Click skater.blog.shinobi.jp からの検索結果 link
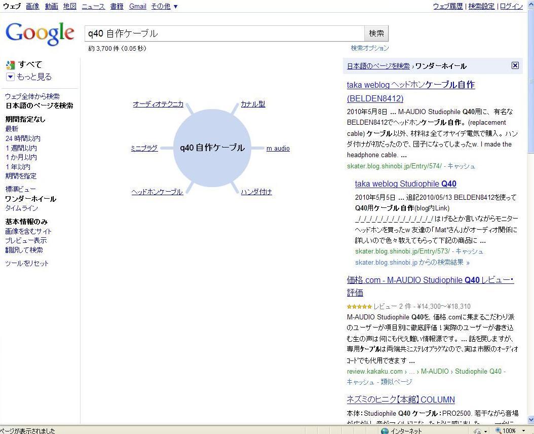 click(412, 262)
